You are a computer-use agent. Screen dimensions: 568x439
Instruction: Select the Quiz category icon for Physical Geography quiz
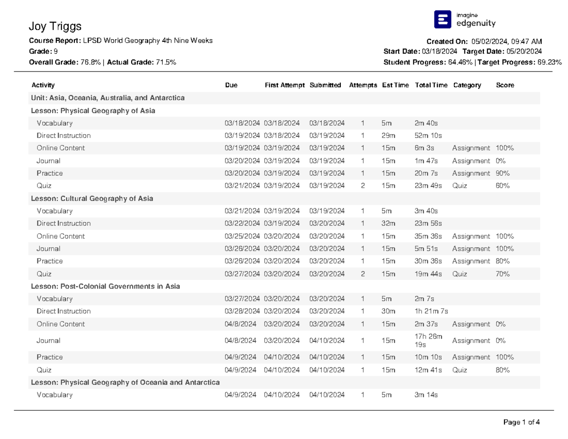point(461,186)
